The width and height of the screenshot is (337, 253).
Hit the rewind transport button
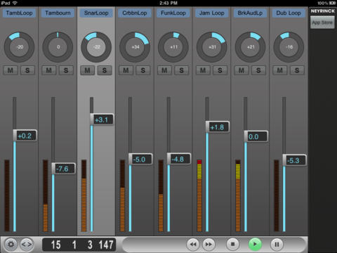(x=193, y=245)
